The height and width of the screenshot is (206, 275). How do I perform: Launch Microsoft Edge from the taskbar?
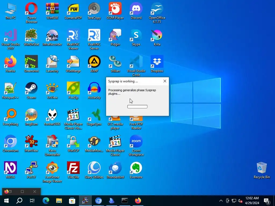point(46,201)
